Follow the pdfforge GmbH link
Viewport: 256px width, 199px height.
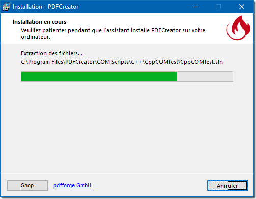click(x=72, y=185)
